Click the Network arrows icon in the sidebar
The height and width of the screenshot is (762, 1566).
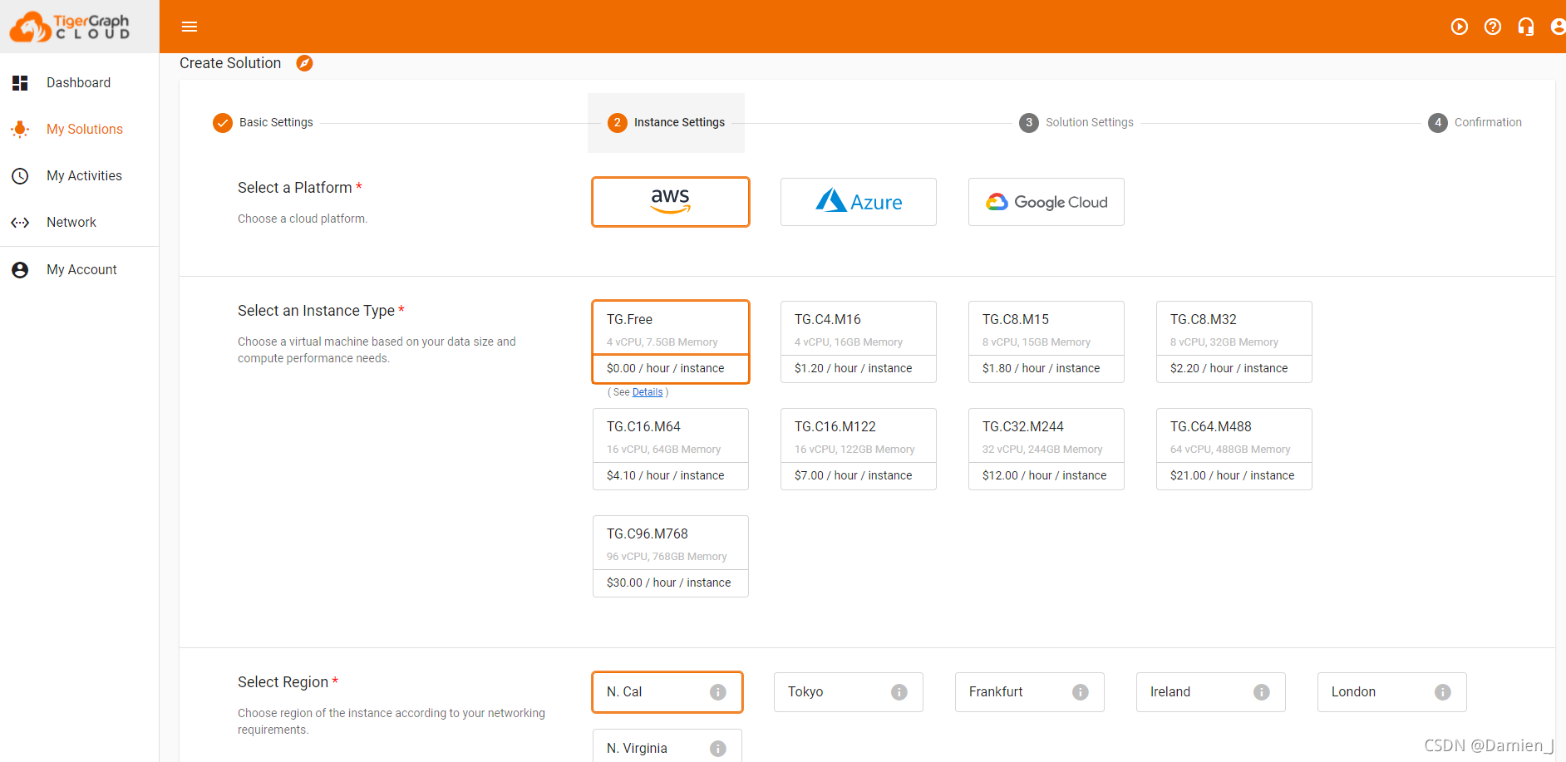pos(20,223)
